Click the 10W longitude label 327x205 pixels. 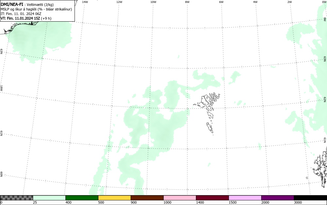pos(153,2)
